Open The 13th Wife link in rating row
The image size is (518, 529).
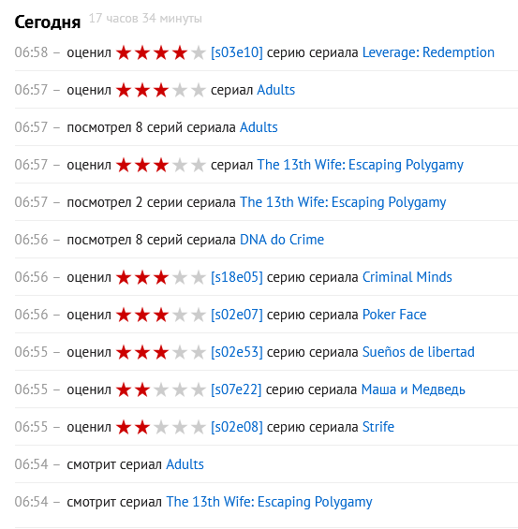361,165
